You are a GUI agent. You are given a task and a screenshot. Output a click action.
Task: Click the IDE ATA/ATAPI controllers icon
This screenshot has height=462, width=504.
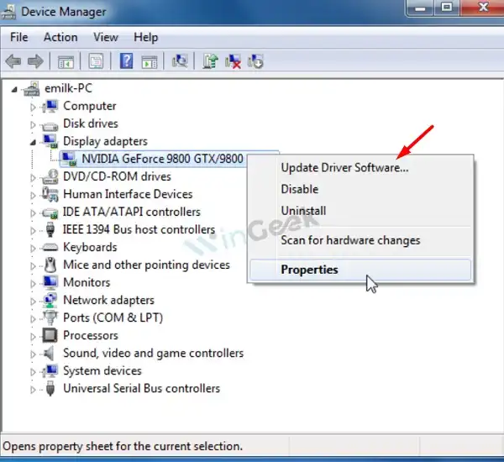click(50, 213)
